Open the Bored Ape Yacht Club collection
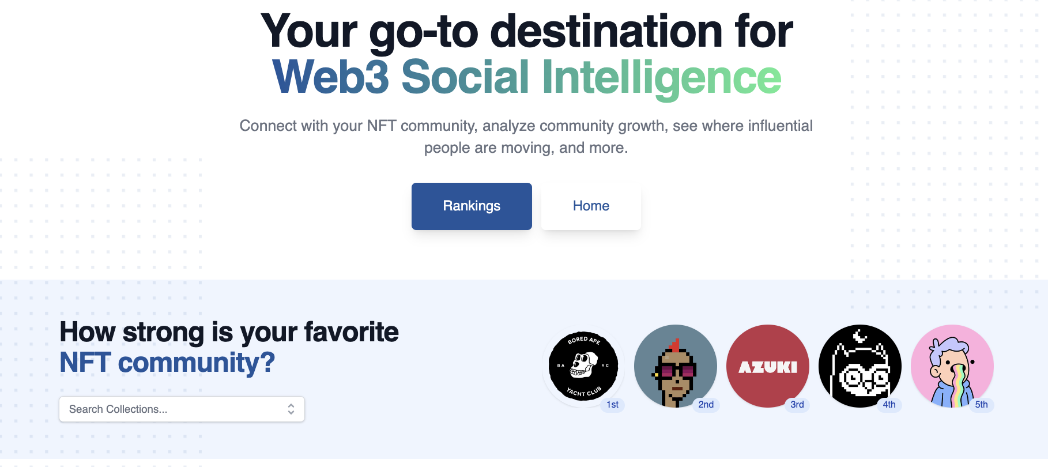The height and width of the screenshot is (467, 1048). point(583,366)
